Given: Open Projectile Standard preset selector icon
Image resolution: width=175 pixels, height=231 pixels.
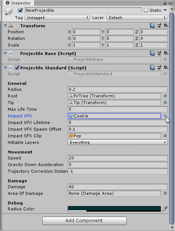Looking at the screenshot, I should click(159, 68).
